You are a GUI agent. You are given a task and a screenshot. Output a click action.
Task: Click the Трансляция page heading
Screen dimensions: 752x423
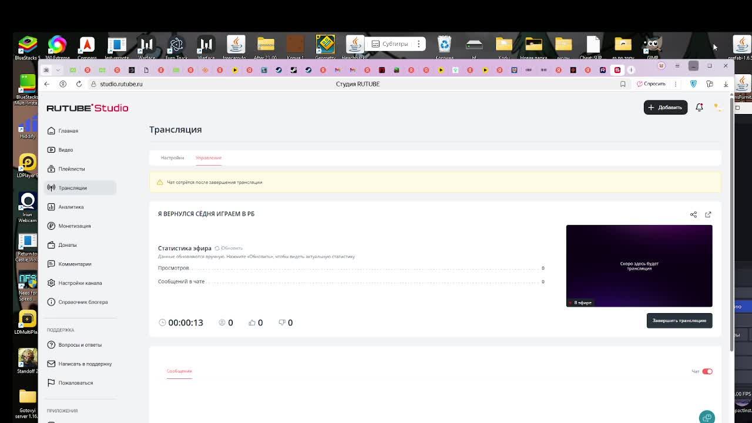pos(175,130)
